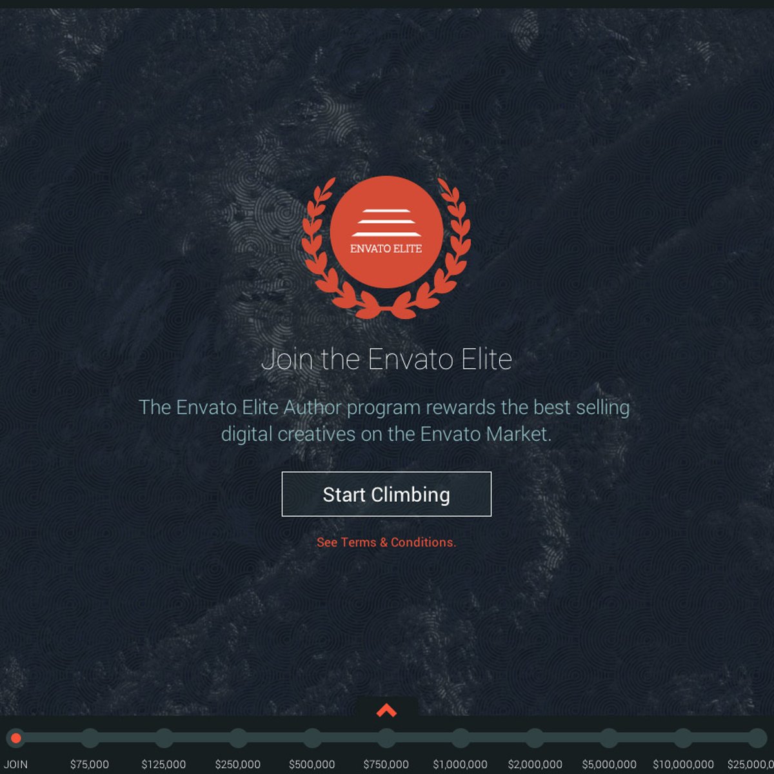Expand the orange upward chevron tab
The image size is (774, 774).
(x=386, y=710)
